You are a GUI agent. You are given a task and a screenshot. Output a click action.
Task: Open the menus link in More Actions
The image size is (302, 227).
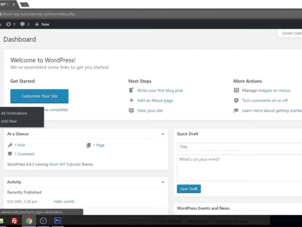click(284, 90)
